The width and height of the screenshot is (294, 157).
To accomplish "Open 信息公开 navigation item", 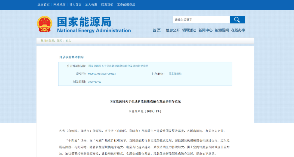I will [173, 30].
